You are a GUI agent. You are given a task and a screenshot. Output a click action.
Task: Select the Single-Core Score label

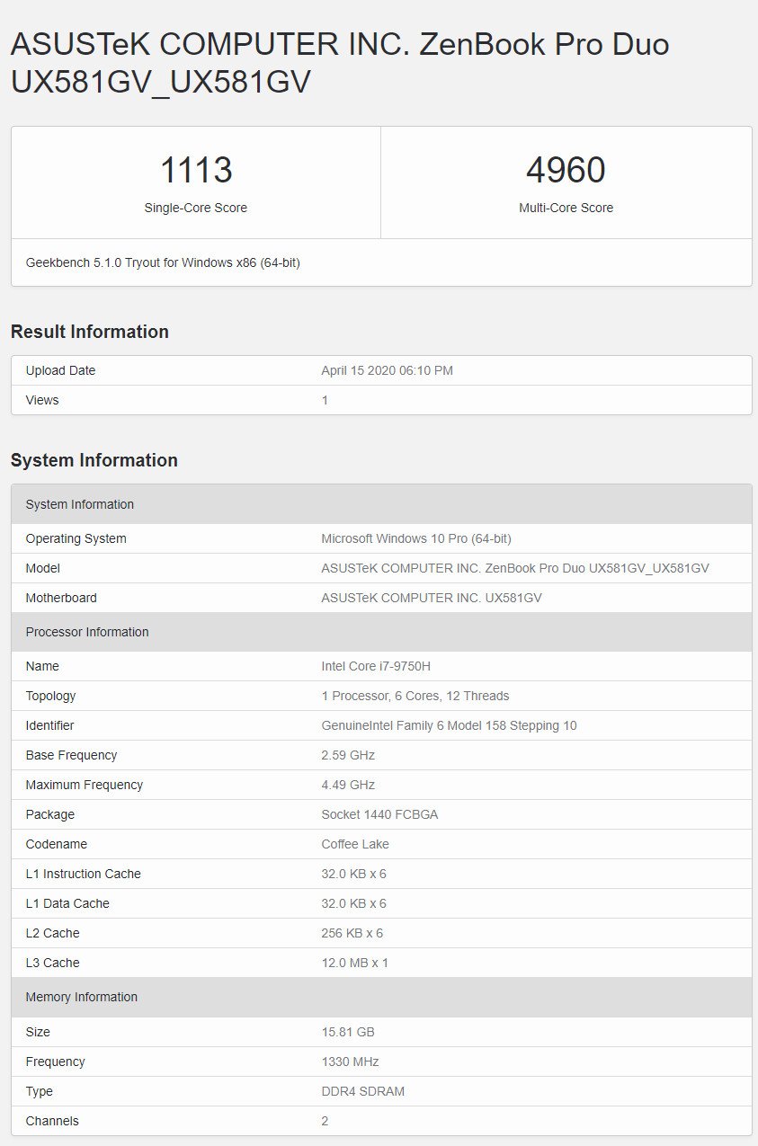196,208
